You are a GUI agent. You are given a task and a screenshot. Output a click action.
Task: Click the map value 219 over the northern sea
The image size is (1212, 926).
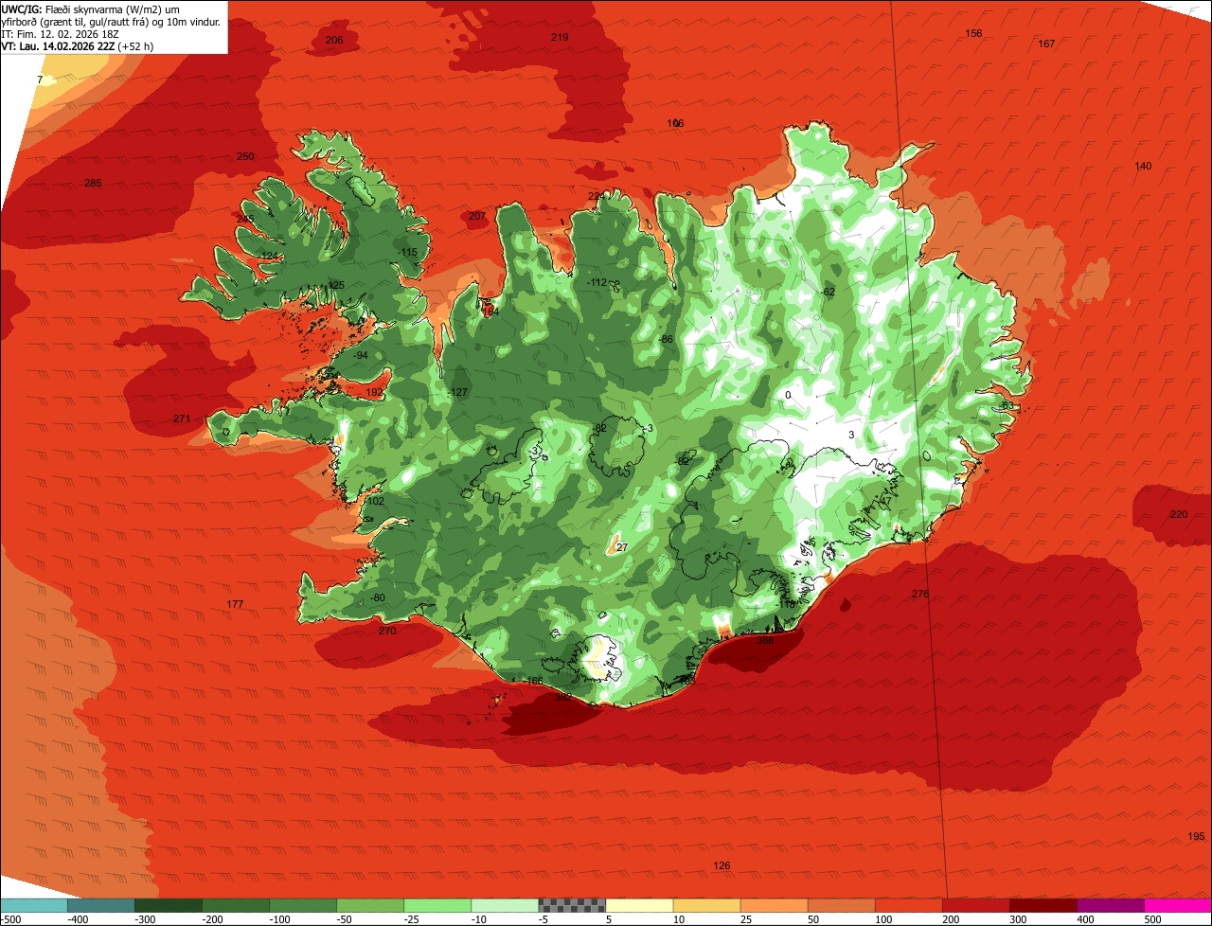coord(560,37)
